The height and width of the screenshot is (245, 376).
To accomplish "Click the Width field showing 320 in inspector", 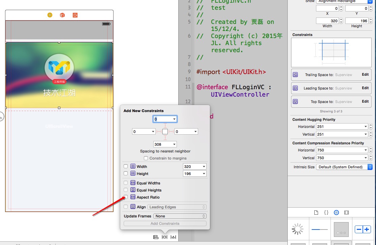I will coord(327,21).
